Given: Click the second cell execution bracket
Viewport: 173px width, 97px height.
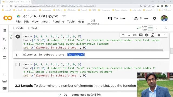Looking at the screenshot, I should coord(18,64).
